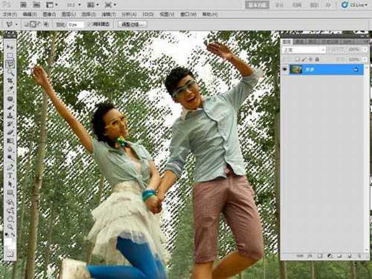372x279 pixels.
Task: Select the Move tool in toolbox
Action: 11,46
